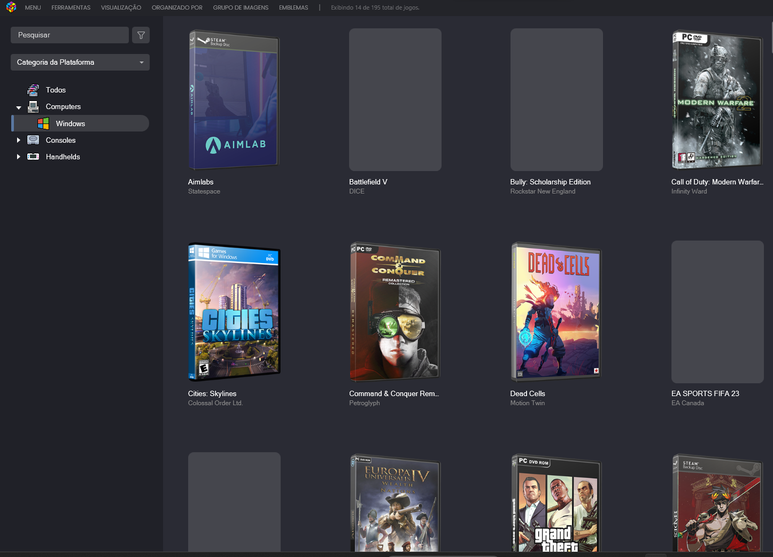This screenshot has width=773, height=557.
Task: Click the EA Canada developer text
Action: click(687, 403)
